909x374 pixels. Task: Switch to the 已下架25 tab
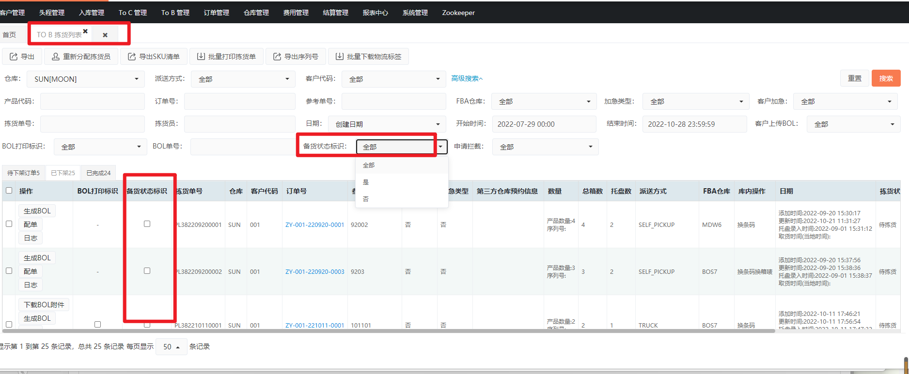click(63, 173)
